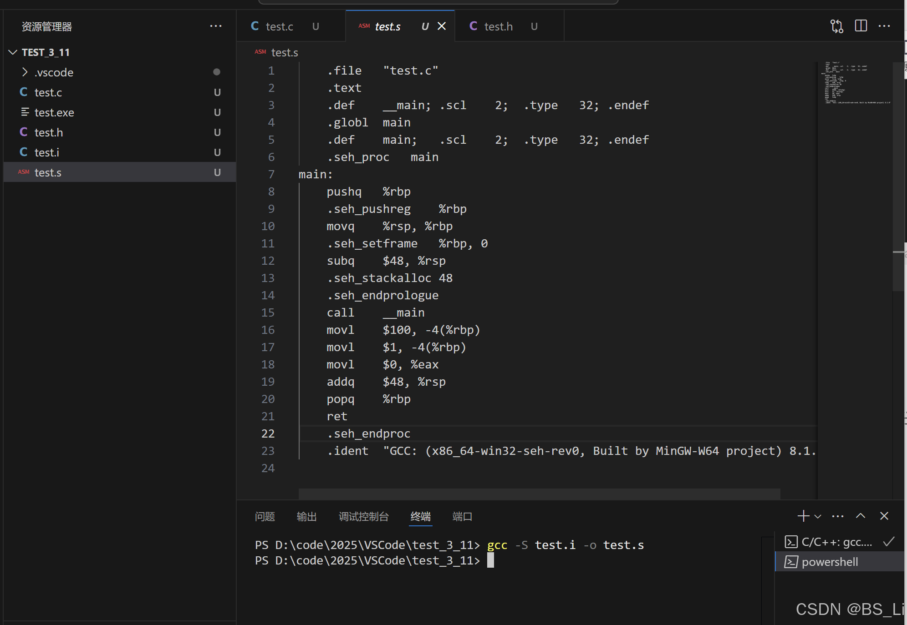Image resolution: width=907 pixels, height=625 pixels.
Task: Open the 调试控制台 panel tab
Action: point(363,517)
